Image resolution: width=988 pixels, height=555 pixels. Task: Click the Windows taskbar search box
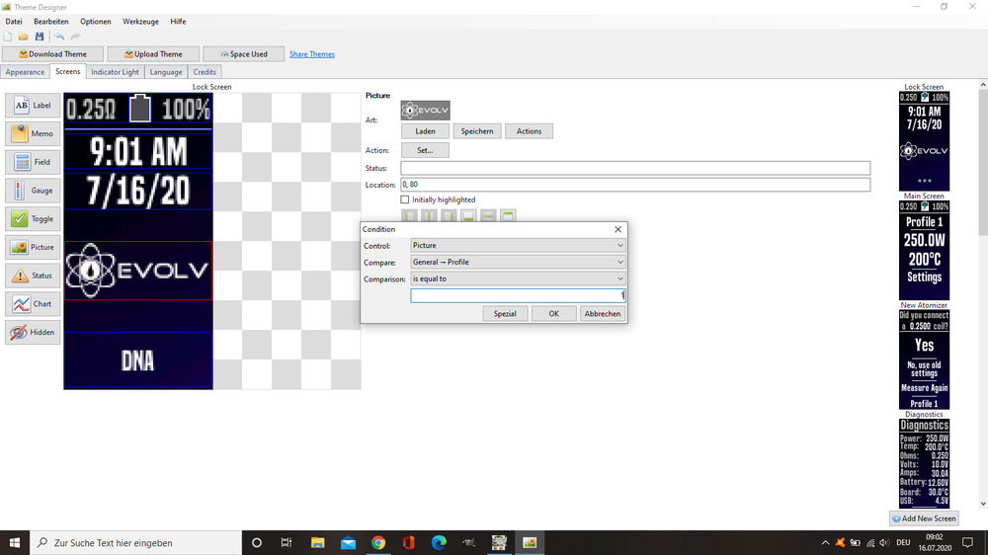135,542
